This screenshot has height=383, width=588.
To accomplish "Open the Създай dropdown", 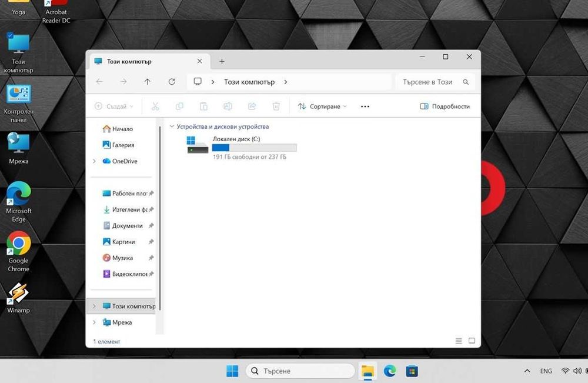I will (x=114, y=106).
